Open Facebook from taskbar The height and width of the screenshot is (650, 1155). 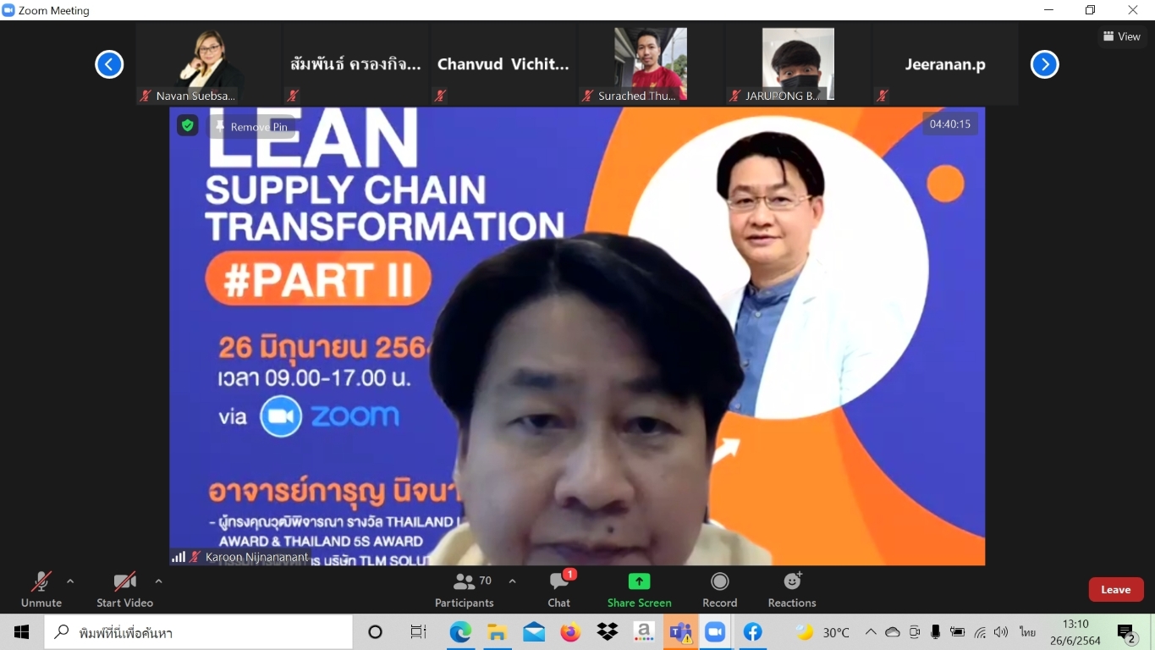click(x=753, y=632)
